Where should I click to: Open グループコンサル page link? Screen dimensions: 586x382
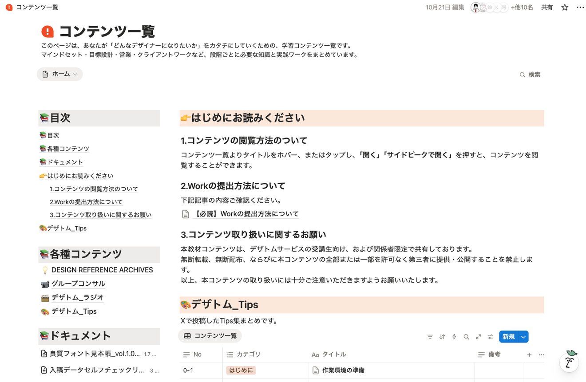coord(78,284)
